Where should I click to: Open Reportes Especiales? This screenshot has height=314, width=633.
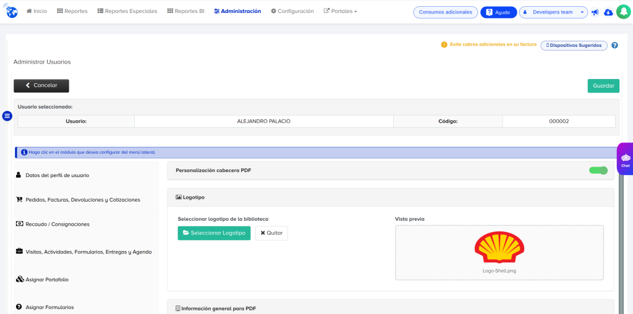click(127, 11)
